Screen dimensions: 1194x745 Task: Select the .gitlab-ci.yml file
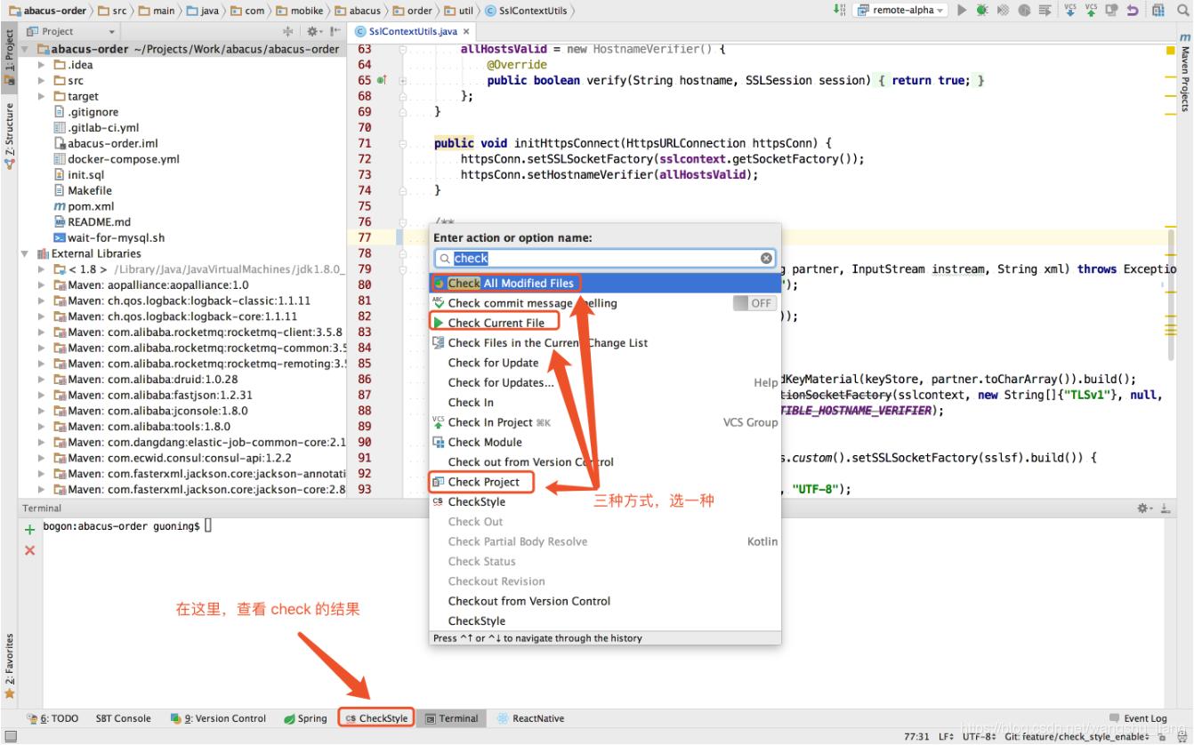[97, 128]
